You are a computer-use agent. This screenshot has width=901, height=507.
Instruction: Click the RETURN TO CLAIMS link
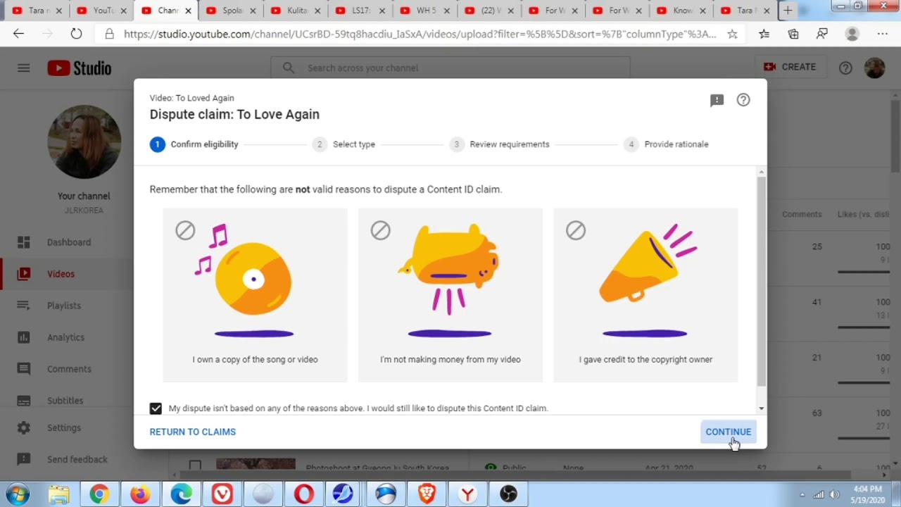192,432
